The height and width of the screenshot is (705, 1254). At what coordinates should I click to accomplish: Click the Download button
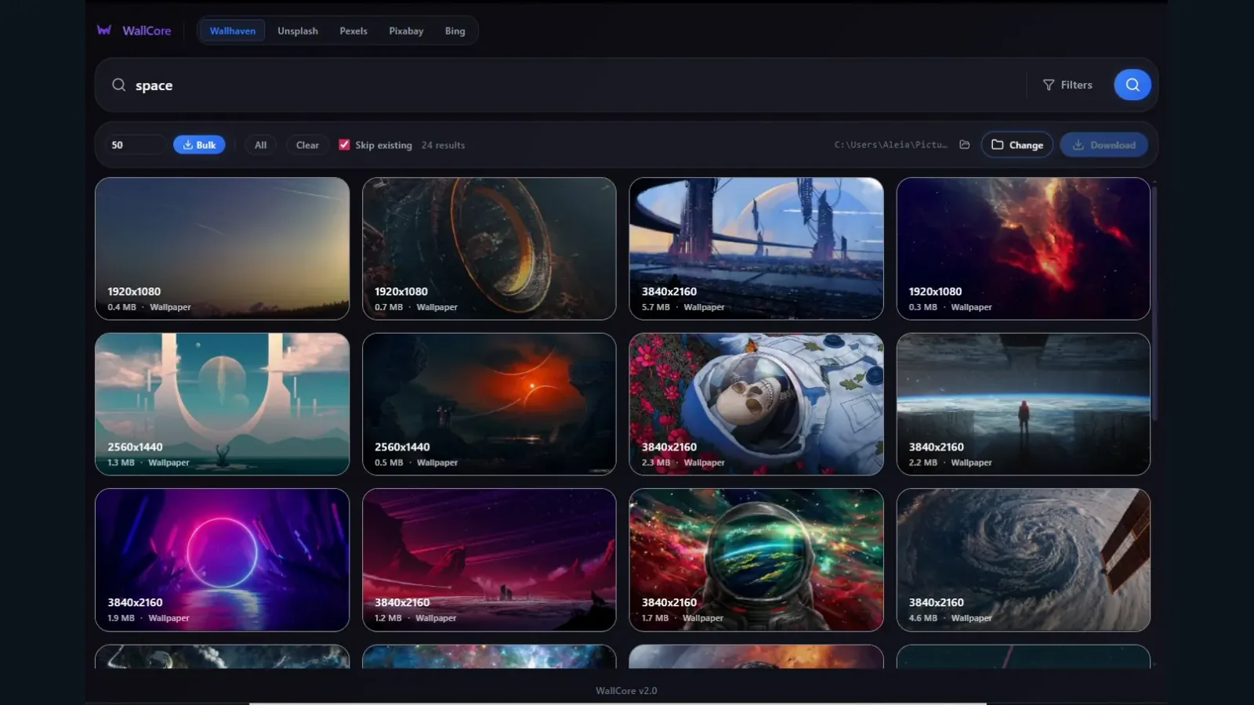1104,145
